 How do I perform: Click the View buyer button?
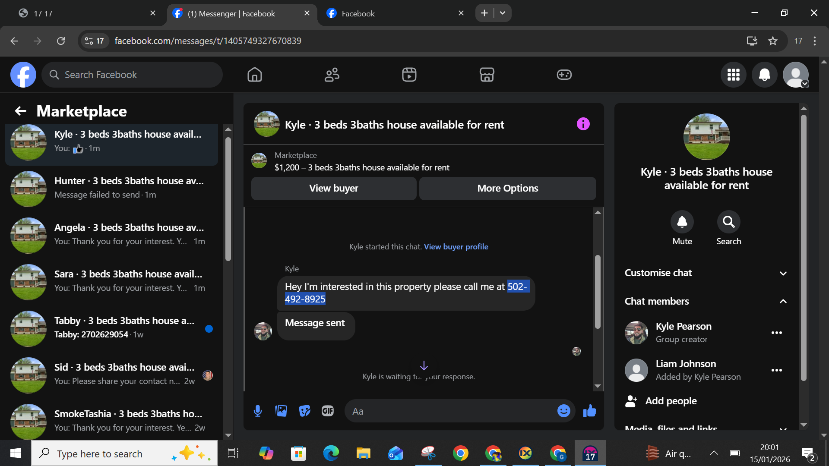coord(333,188)
